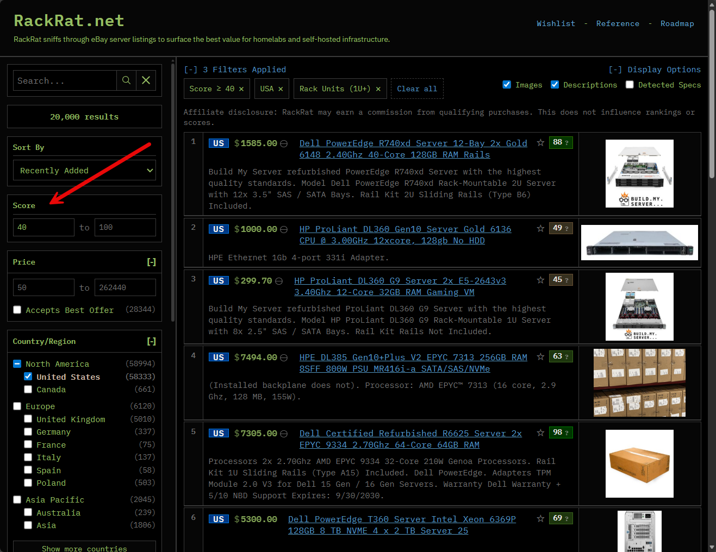Go to RackRat.net home logo
Screen dimensions: 716x552
point(69,21)
